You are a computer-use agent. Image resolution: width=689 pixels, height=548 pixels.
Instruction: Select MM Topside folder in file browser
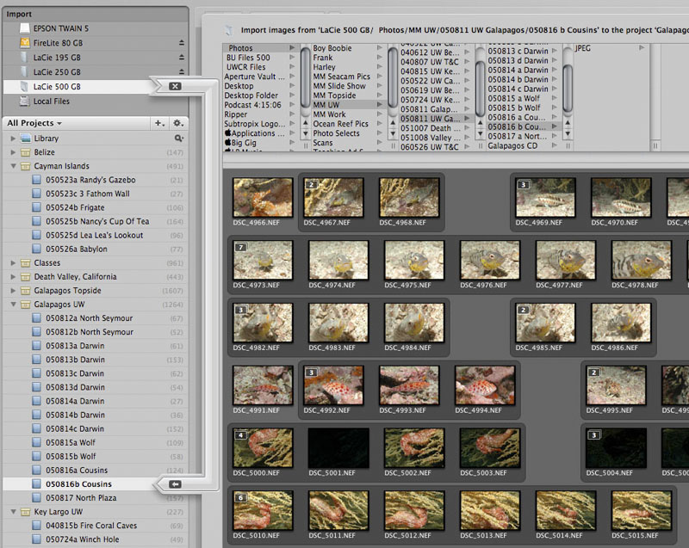pyautogui.click(x=335, y=95)
